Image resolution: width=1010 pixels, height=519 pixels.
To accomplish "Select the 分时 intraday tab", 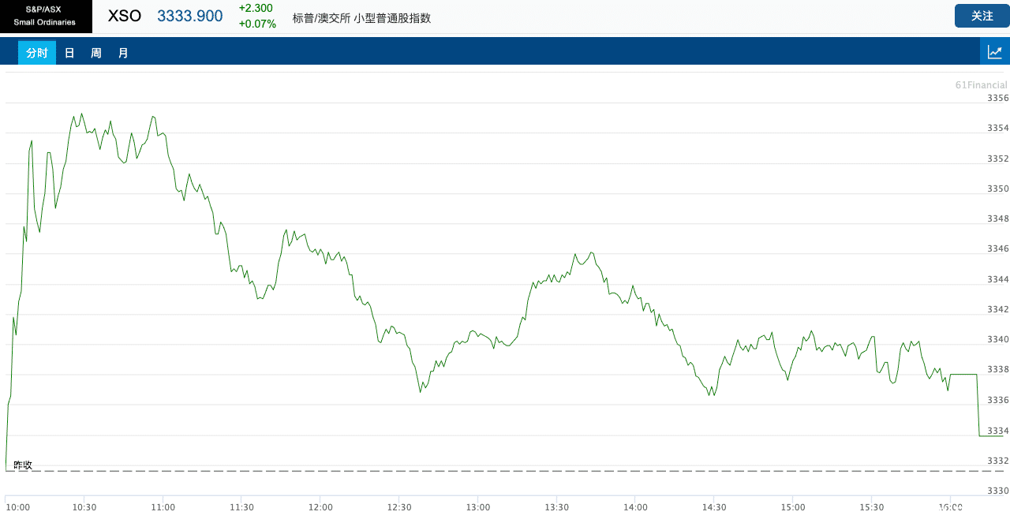I will 37,53.
